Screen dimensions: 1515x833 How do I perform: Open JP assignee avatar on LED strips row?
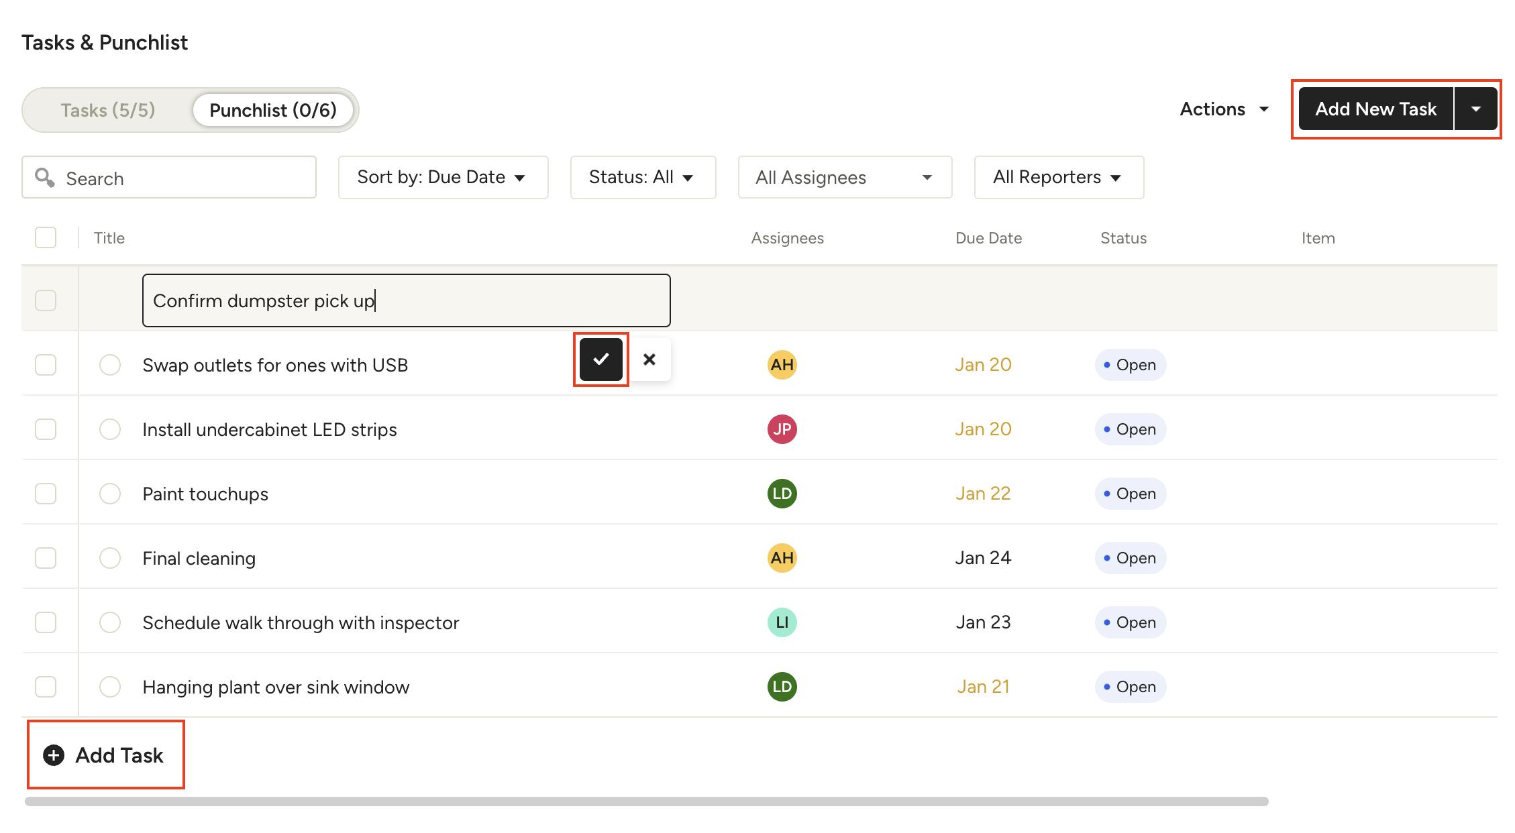pyautogui.click(x=782, y=429)
